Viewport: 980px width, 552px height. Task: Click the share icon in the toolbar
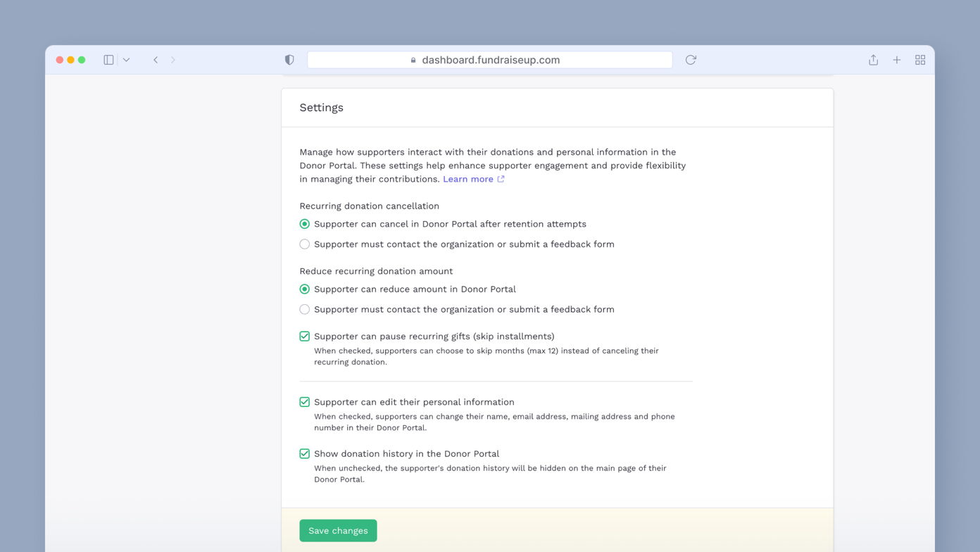tap(873, 60)
